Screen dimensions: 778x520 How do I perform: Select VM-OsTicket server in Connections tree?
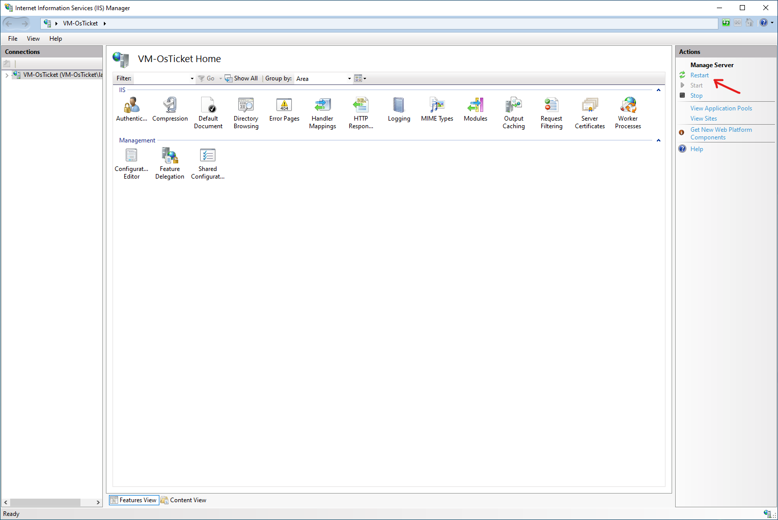[x=63, y=75]
